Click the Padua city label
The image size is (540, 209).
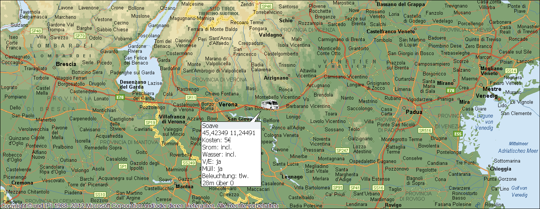414,112
